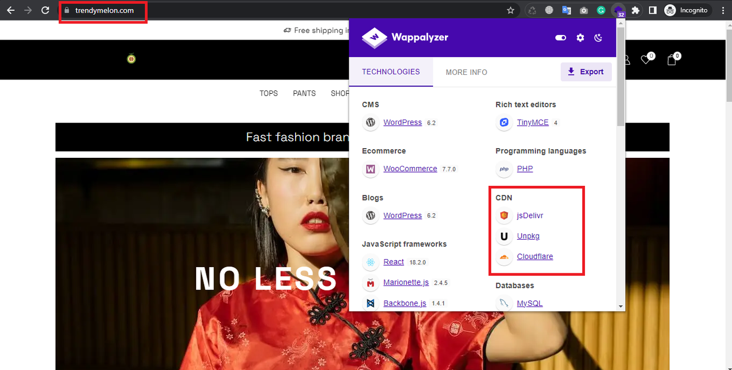Click the Cloudflare cloud icon
The image size is (732, 370).
504,257
